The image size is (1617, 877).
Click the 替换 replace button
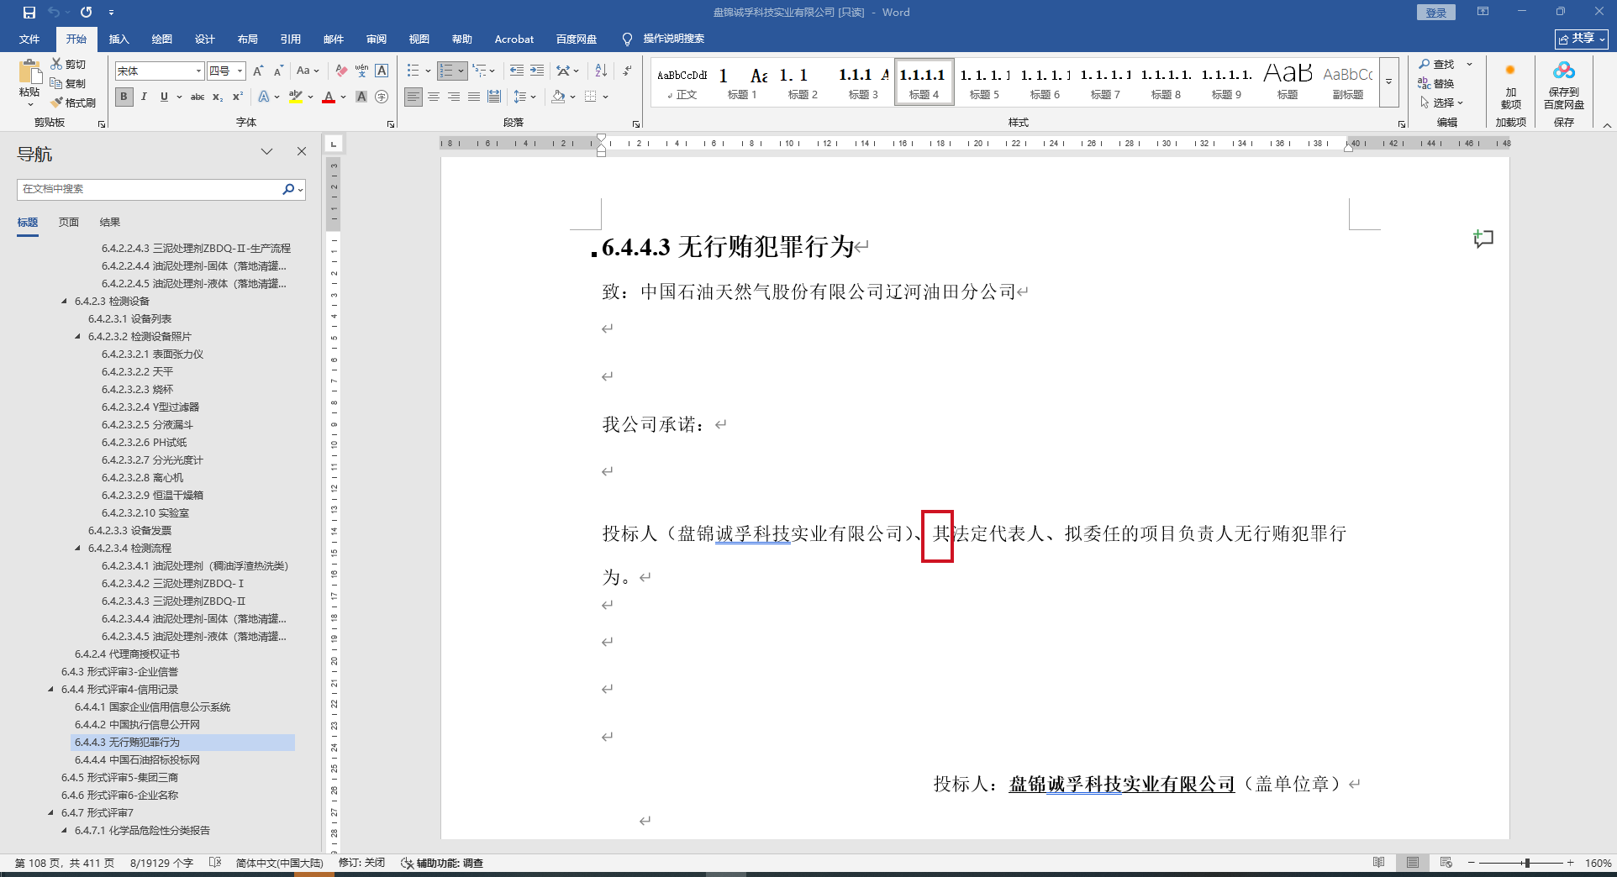click(1436, 83)
